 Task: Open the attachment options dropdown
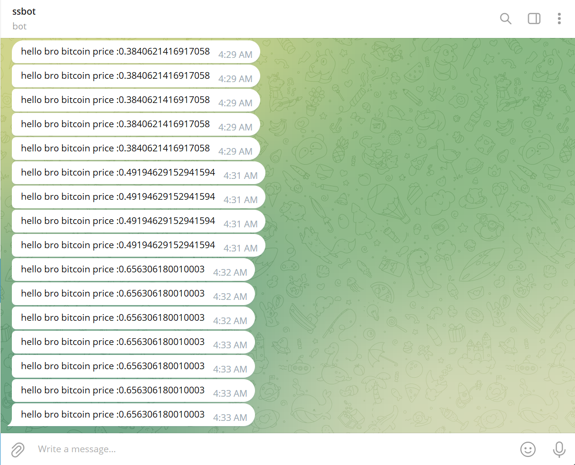pos(18,449)
